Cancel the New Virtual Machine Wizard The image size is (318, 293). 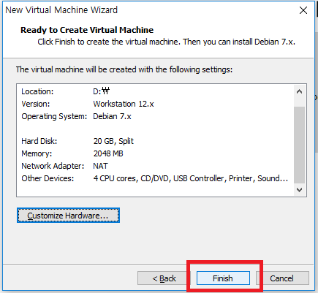[x=282, y=278]
